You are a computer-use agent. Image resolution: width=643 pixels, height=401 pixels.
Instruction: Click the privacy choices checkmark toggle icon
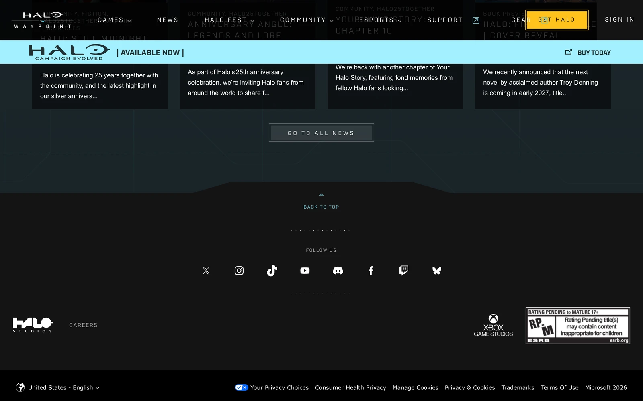[x=242, y=387]
